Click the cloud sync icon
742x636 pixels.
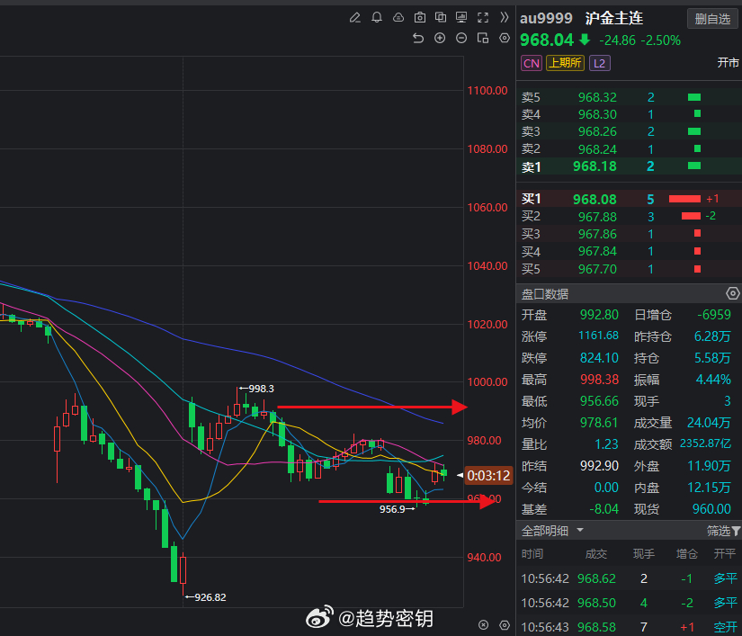point(398,17)
